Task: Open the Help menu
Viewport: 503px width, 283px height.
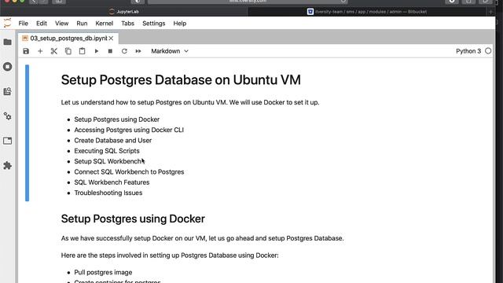Action: click(x=180, y=24)
